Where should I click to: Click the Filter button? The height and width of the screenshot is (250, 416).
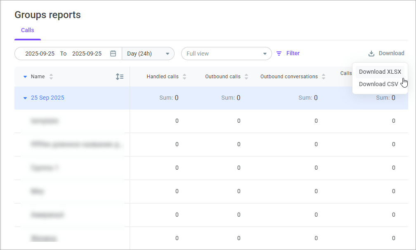293,53
